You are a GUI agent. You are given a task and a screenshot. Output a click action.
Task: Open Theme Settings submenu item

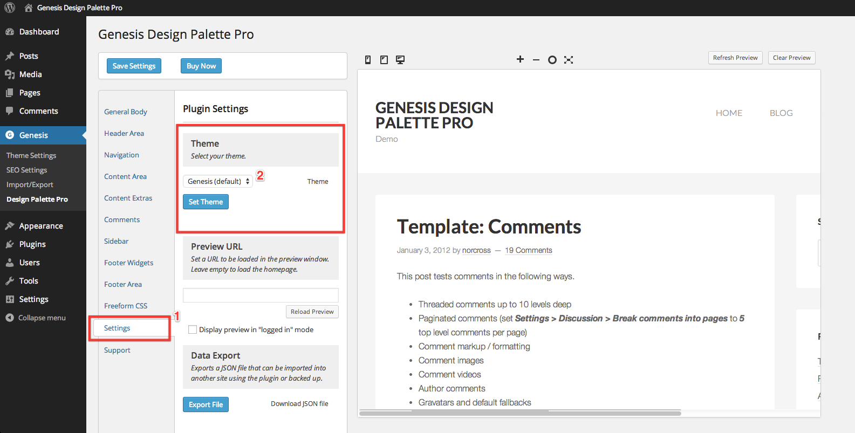click(31, 155)
